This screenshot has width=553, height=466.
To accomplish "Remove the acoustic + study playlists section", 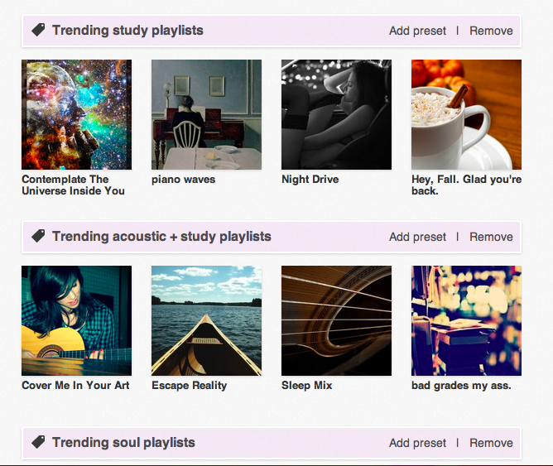I will point(491,237).
